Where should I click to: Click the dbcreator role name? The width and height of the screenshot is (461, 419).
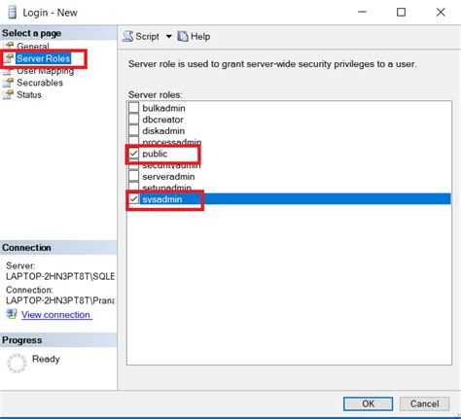coord(162,120)
